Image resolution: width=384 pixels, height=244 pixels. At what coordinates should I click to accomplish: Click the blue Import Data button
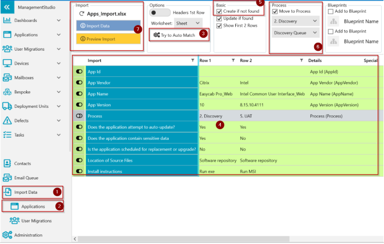108,26
